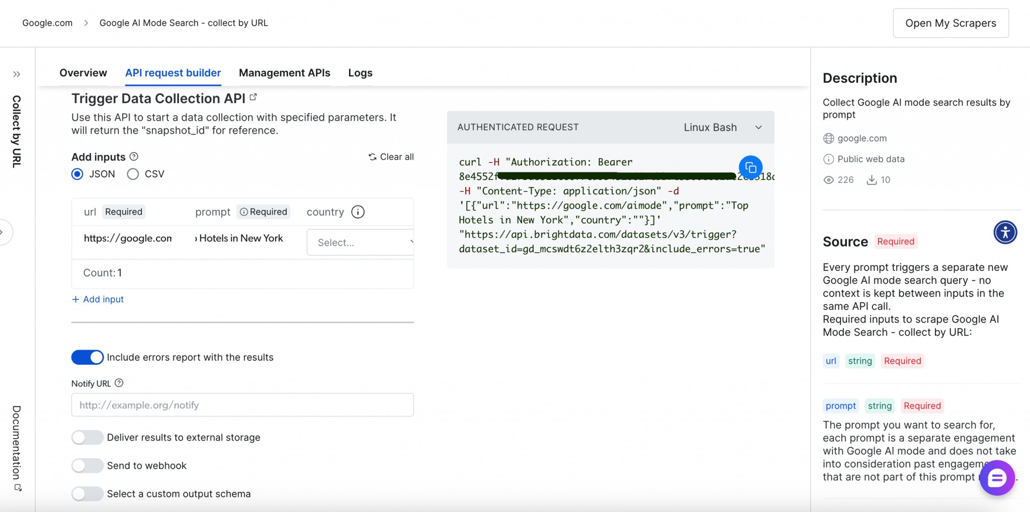Select the CSV input format

[133, 174]
